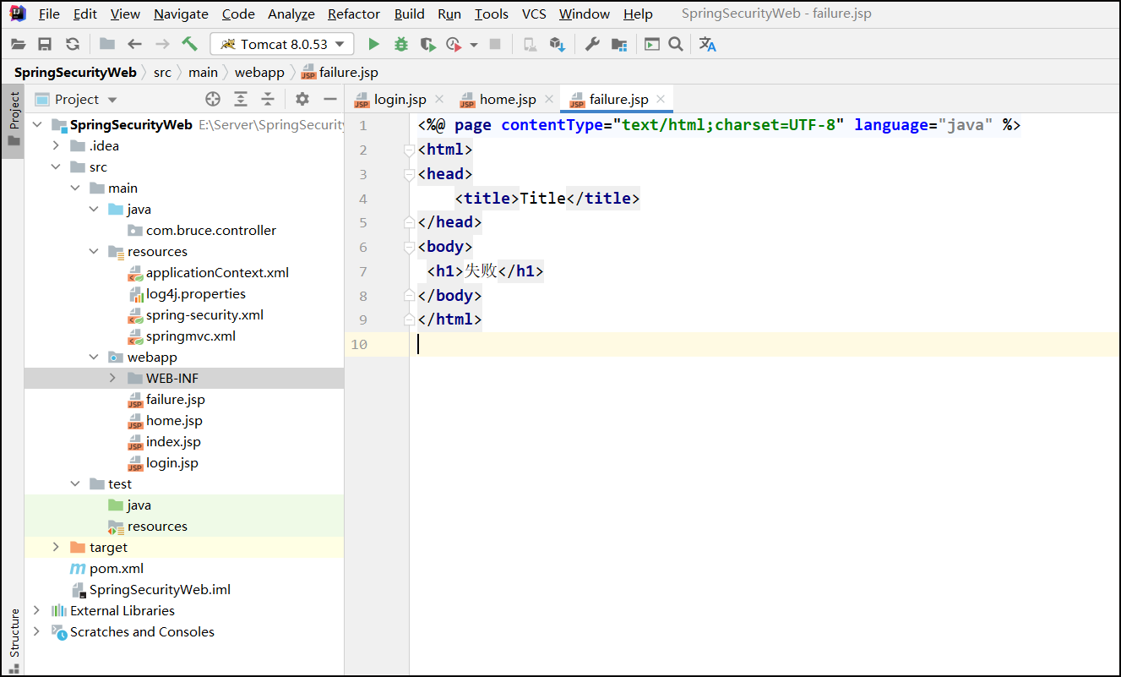
Task: Click the Forward navigation arrow
Action: 162,44
